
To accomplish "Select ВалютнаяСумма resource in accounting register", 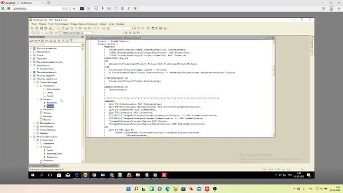I will click(x=54, y=154).
